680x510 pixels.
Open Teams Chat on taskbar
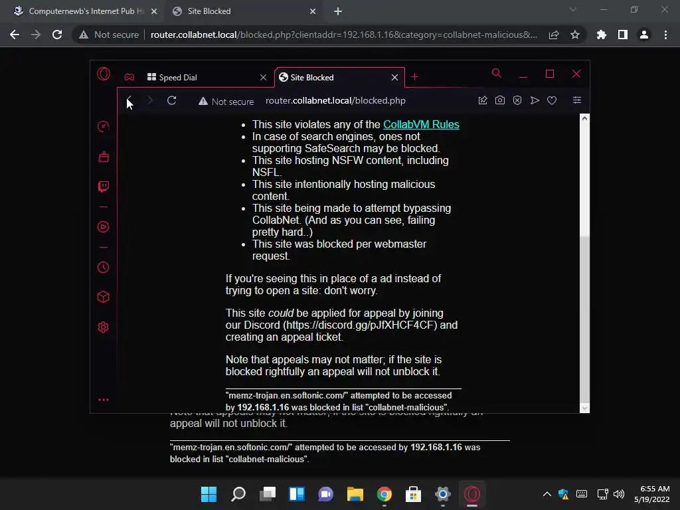[325, 494]
